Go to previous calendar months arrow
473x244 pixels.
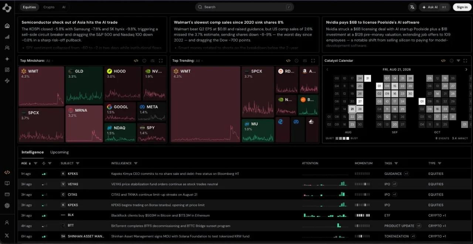[x=327, y=70]
